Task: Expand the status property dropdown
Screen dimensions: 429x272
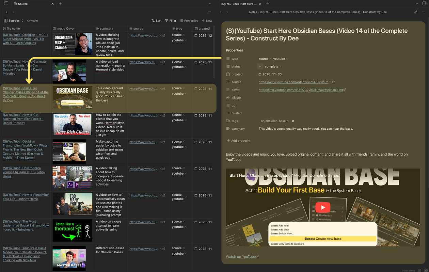Action: [x=260, y=66]
